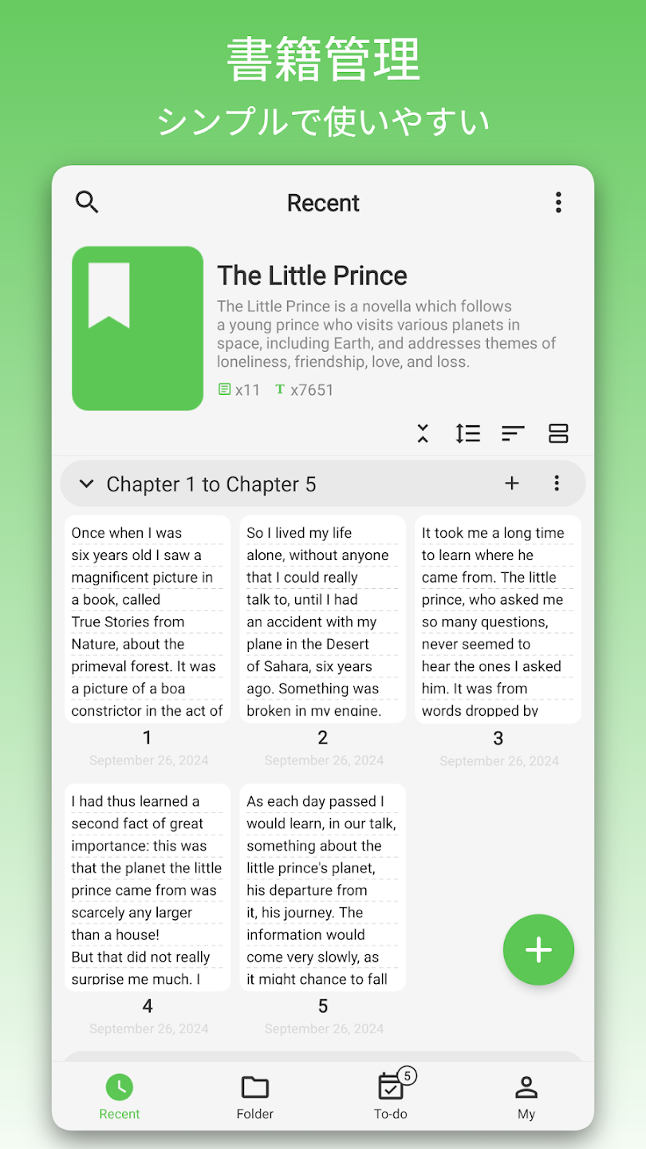Switch to the Folder tab
The image size is (646, 1149).
[x=255, y=1096]
